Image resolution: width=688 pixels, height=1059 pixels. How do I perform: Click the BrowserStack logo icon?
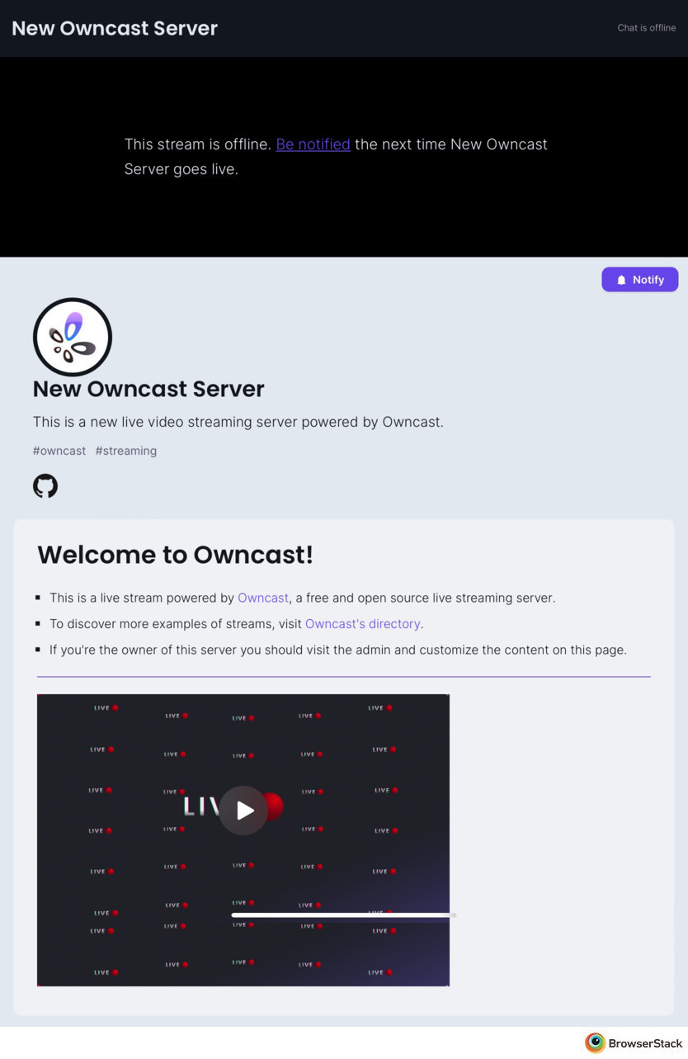pos(595,1042)
